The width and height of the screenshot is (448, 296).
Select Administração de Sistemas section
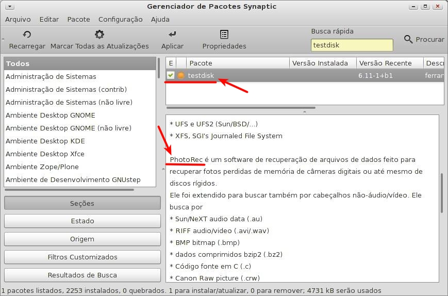coord(80,76)
